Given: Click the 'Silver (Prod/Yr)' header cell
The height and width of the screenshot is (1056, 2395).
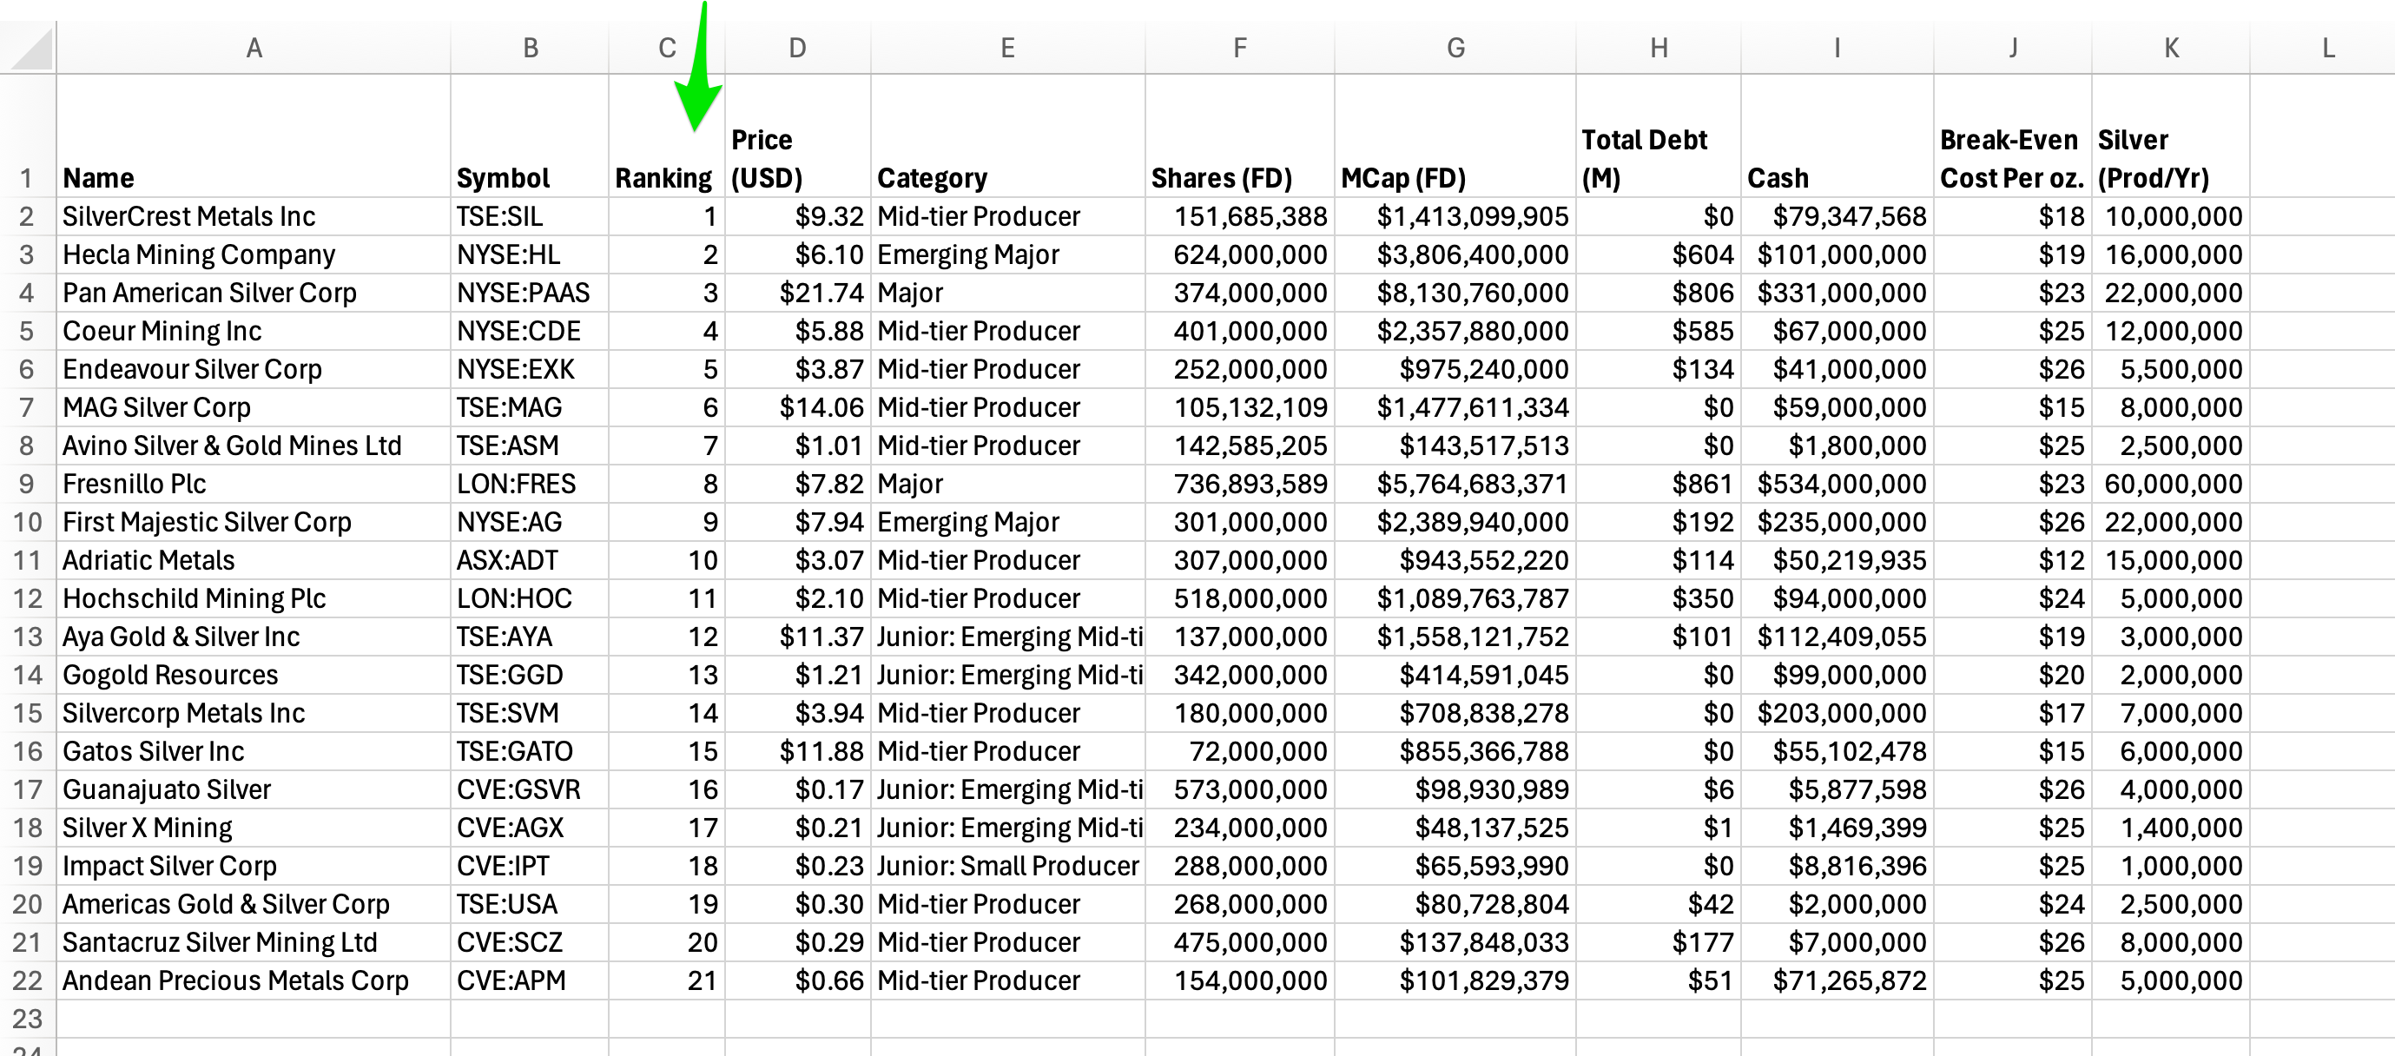Looking at the screenshot, I should coord(2171,135).
